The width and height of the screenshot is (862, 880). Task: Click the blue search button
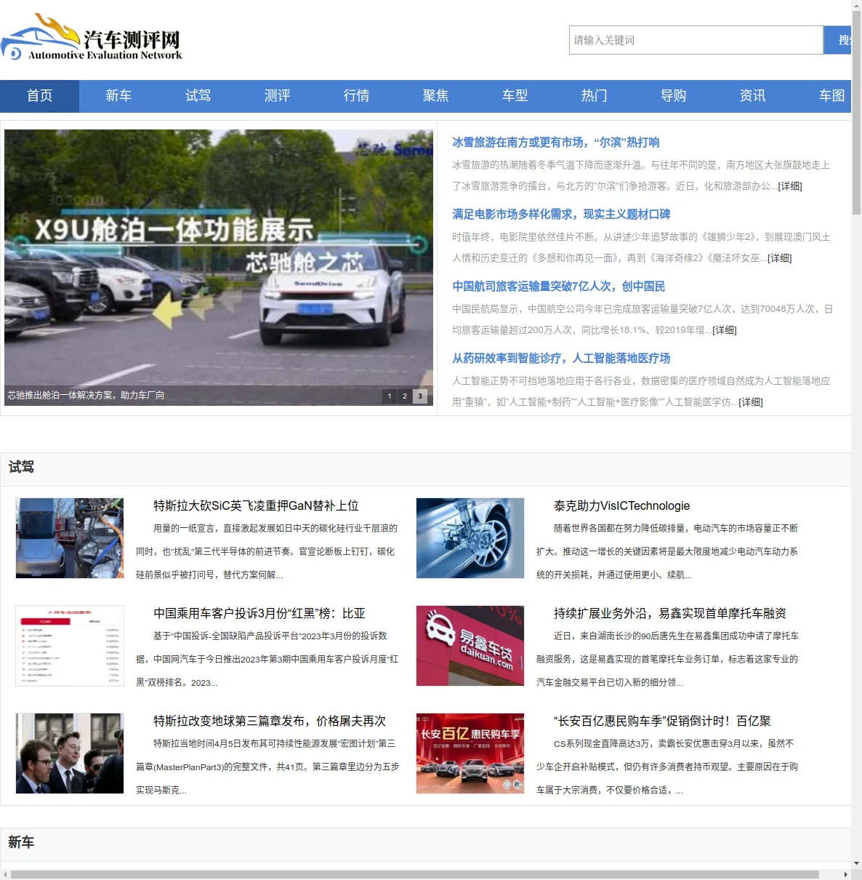click(837, 40)
